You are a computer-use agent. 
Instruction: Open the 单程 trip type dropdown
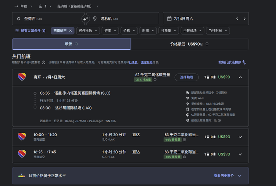tap(24, 6)
